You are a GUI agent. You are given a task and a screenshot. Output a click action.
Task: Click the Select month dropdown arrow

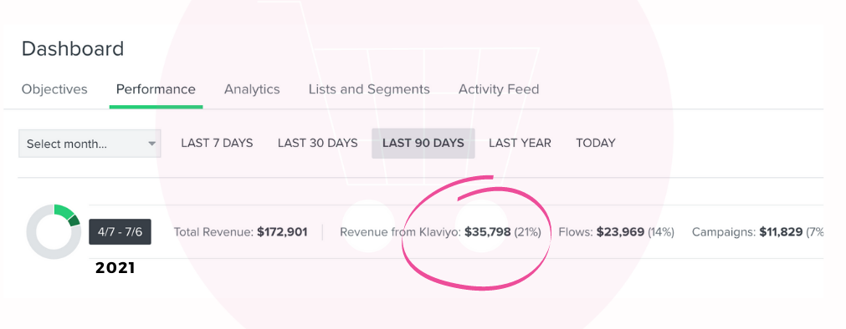[152, 144]
